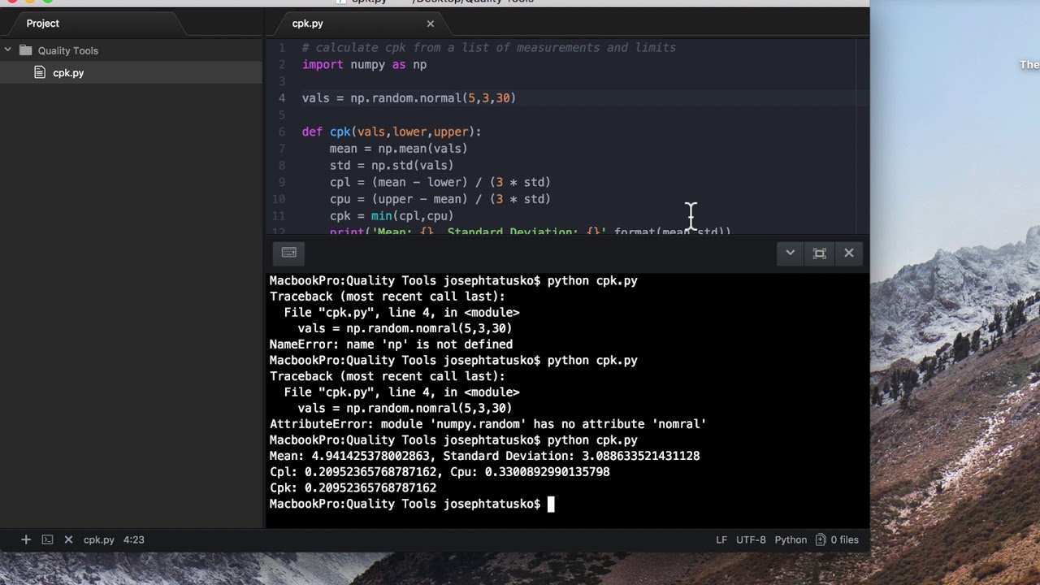Click cpk.py filename in status bar
Screen dimensions: 1040x585
pos(99,539)
